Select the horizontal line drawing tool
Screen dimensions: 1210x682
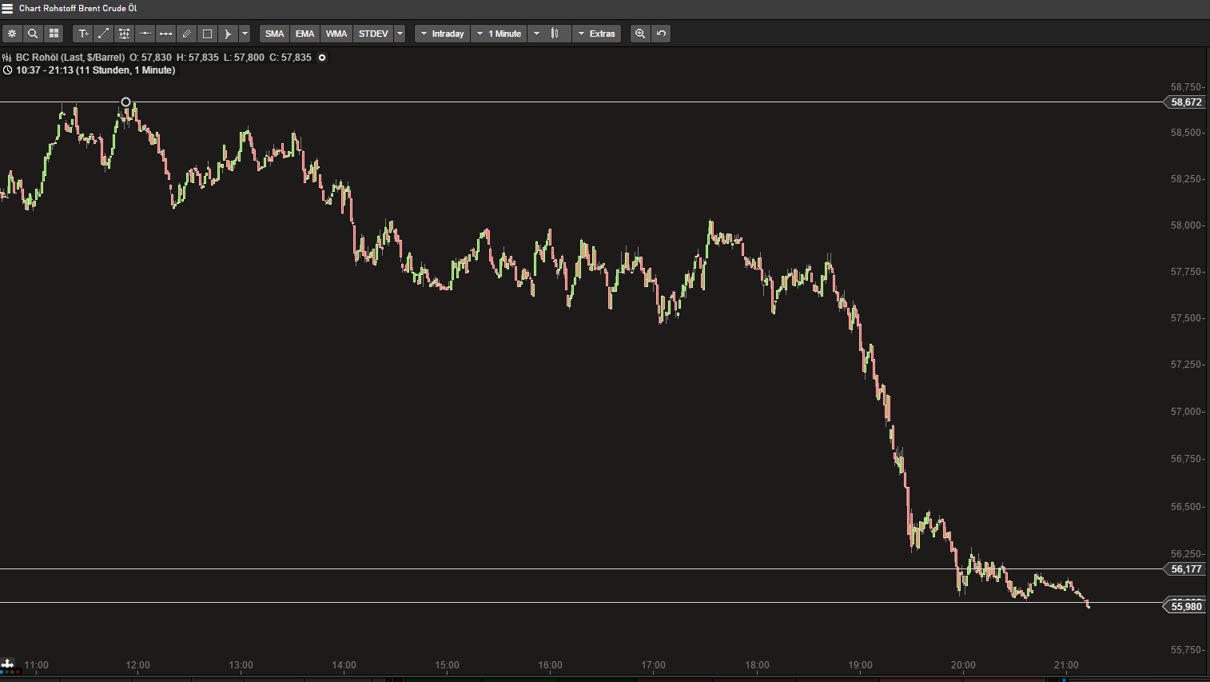(145, 34)
